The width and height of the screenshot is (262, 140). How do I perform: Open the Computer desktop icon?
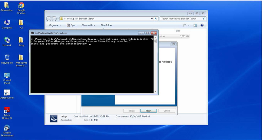point(7,24)
